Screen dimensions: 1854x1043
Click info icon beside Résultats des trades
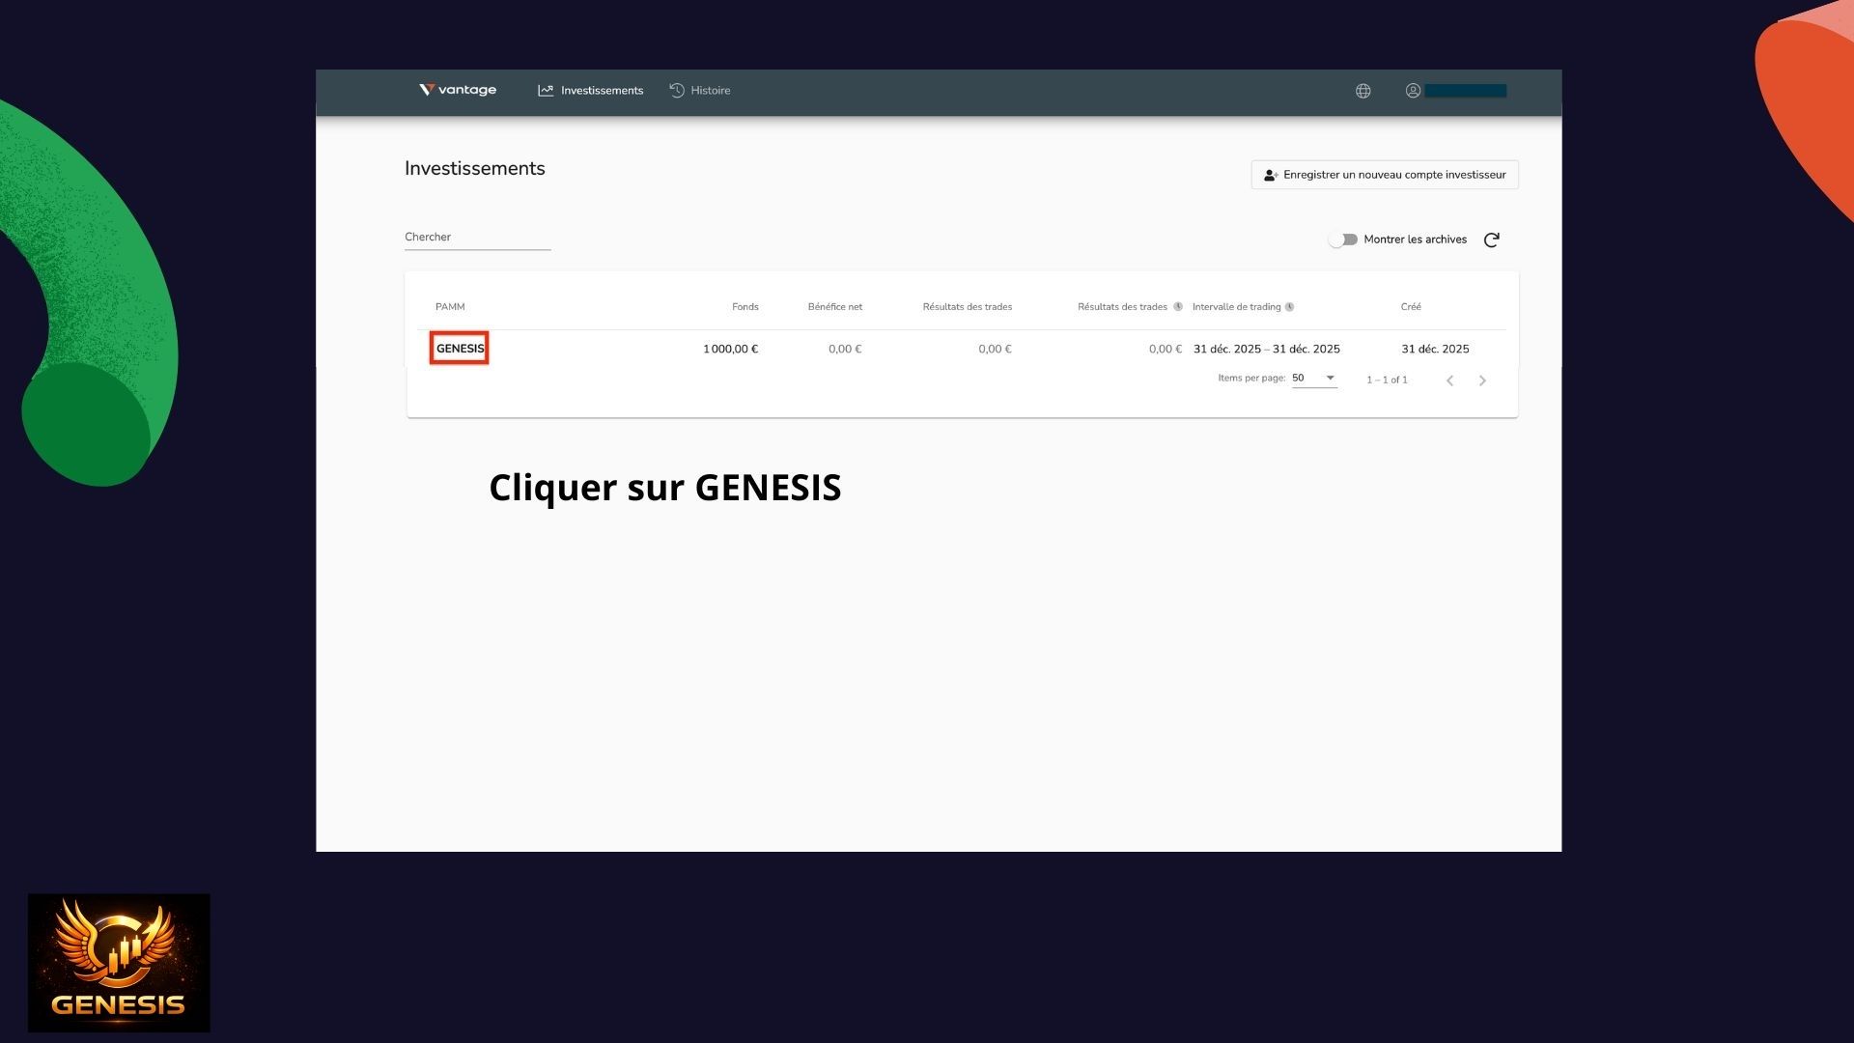point(1177,307)
